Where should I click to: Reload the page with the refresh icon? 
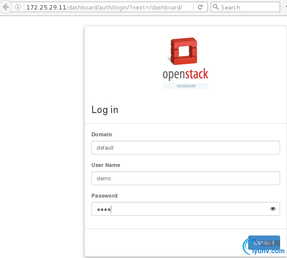[200, 7]
